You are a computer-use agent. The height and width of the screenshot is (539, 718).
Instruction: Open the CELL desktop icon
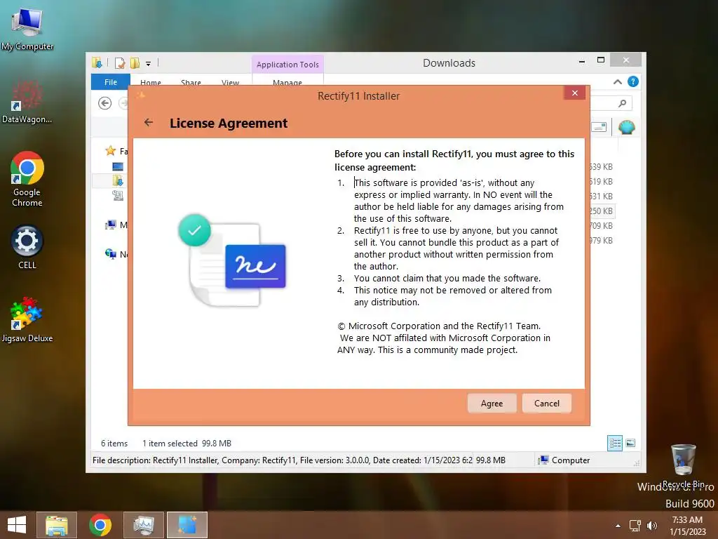pos(27,247)
